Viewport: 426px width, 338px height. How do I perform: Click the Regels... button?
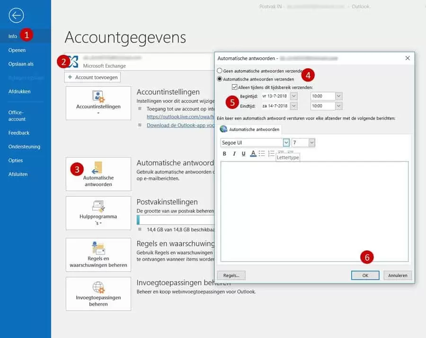[x=231, y=275]
